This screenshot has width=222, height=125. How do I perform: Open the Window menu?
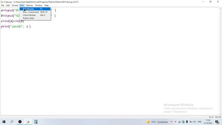click(x=39, y=5)
